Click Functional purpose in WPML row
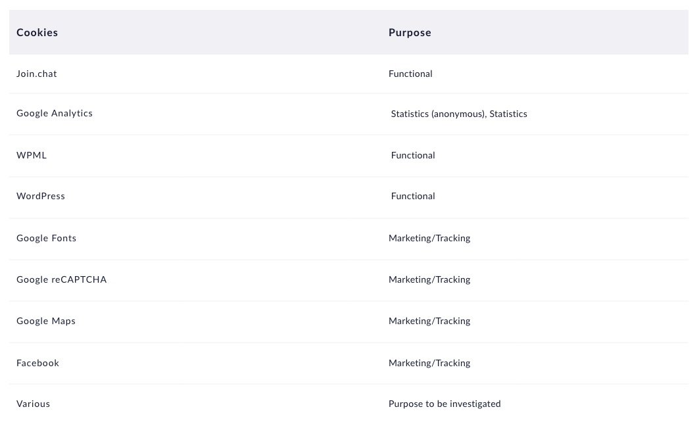Viewport: 699px width, 428px height. pos(413,155)
